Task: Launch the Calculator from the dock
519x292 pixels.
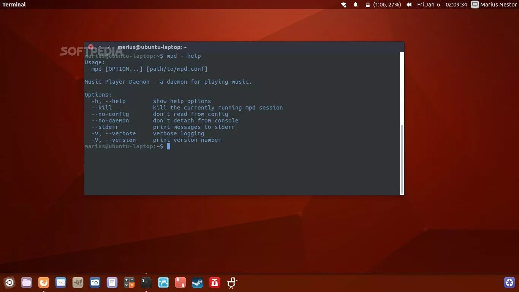Action: (129, 282)
